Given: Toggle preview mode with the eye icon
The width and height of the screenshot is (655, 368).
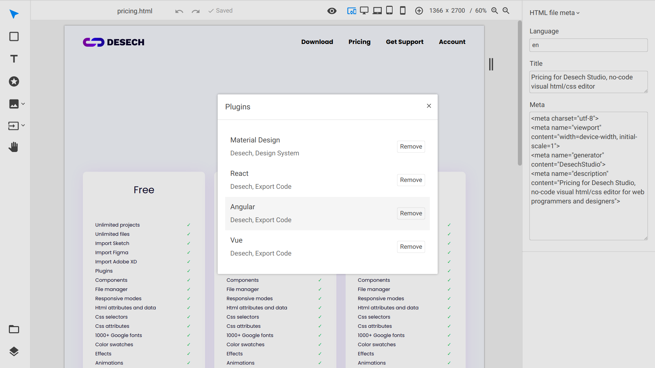Looking at the screenshot, I should [x=332, y=11].
